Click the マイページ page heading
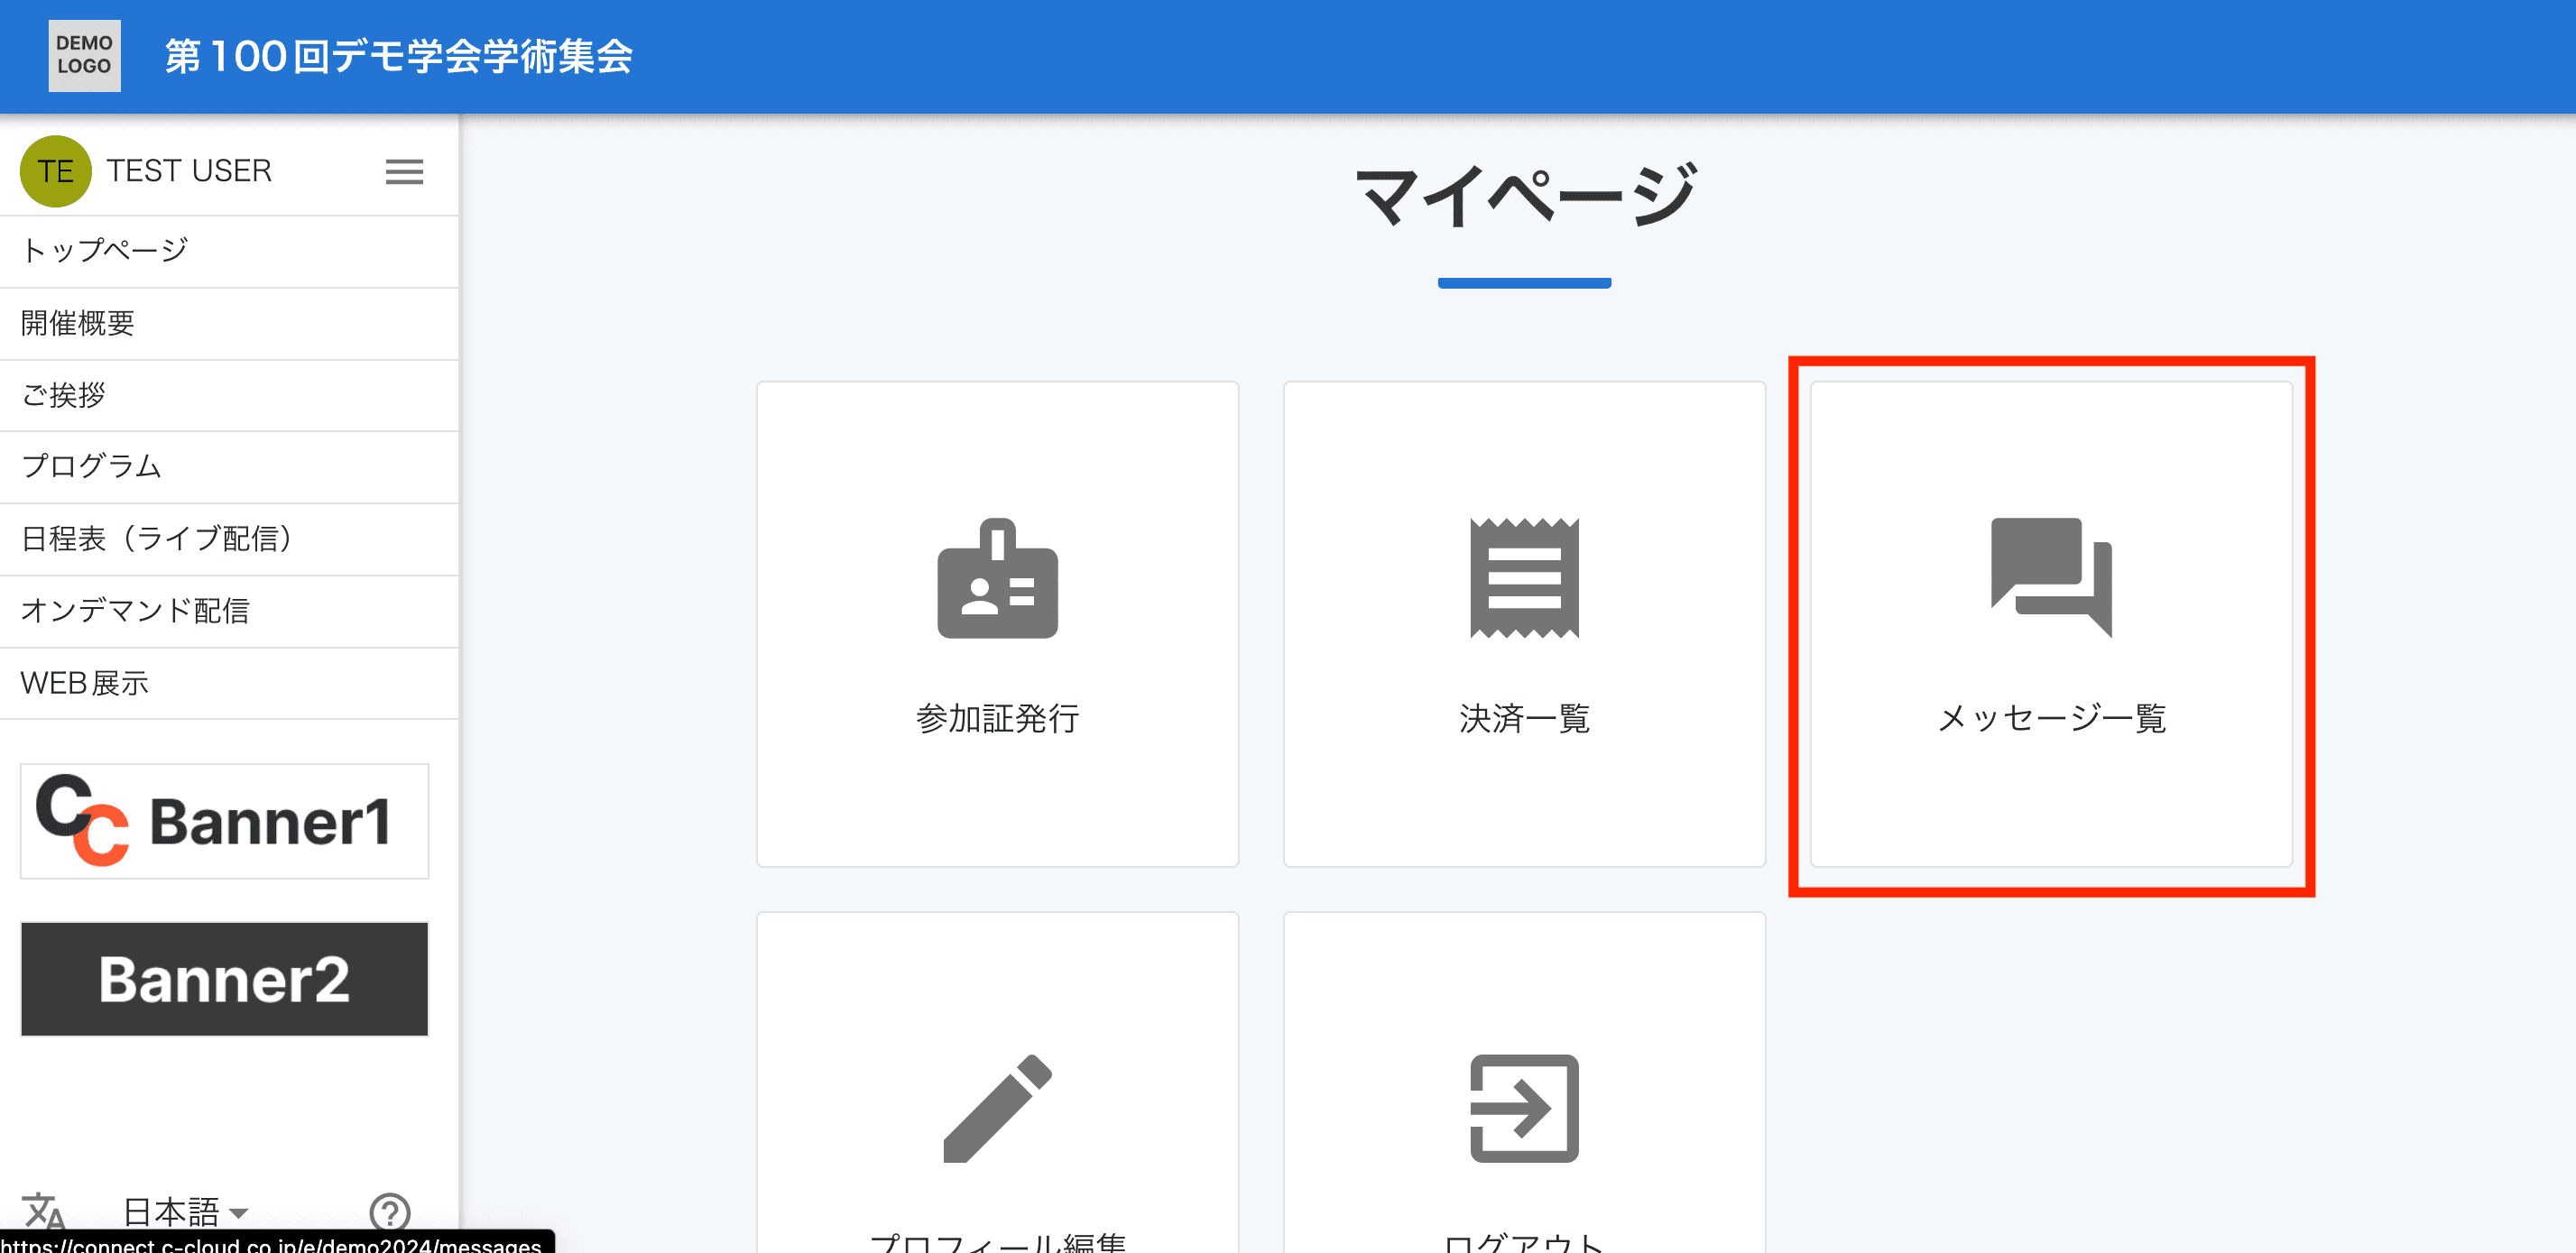The height and width of the screenshot is (1253, 2576). coord(1524,196)
